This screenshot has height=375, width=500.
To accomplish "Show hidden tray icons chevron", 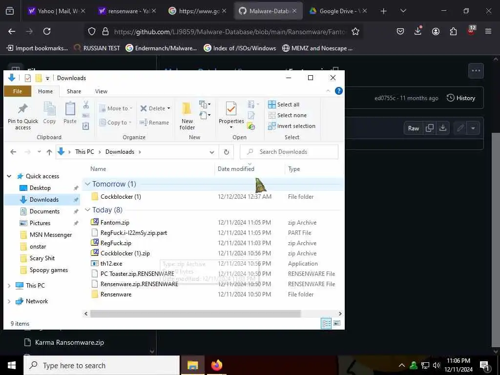I will (x=402, y=365).
